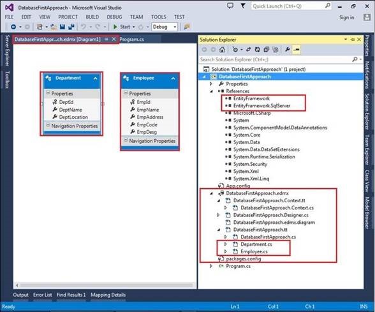Click the Start debugging button
375x312 pixels.
pos(122,27)
